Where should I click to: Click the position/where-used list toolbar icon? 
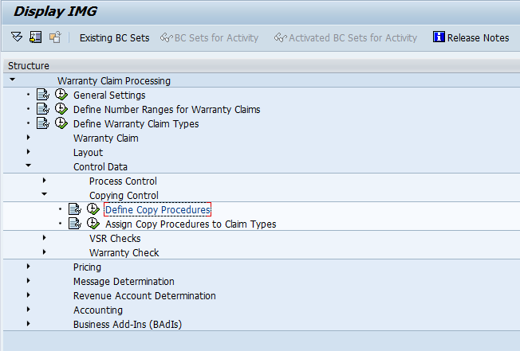36,37
